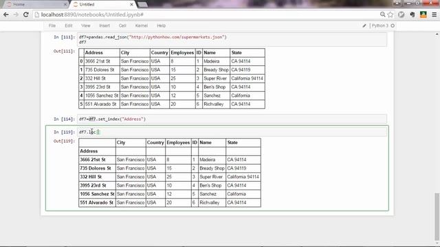Image resolution: width=440 pixels, height=247 pixels.
Task: Go back using browser back arrow
Action: pyautogui.click(x=6, y=14)
